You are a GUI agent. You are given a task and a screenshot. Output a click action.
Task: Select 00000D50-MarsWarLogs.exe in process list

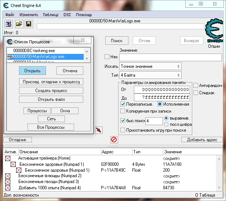[45, 56]
